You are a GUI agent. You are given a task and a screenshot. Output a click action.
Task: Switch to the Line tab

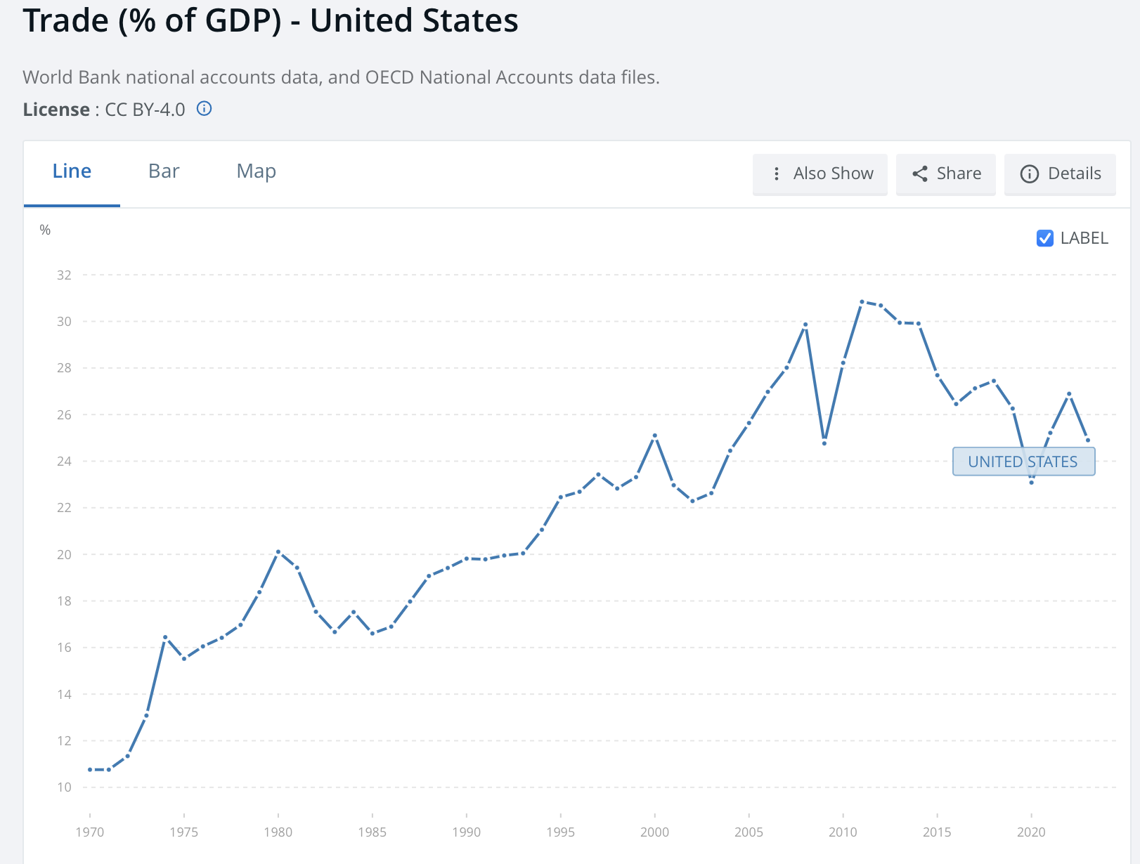(x=72, y=171)
